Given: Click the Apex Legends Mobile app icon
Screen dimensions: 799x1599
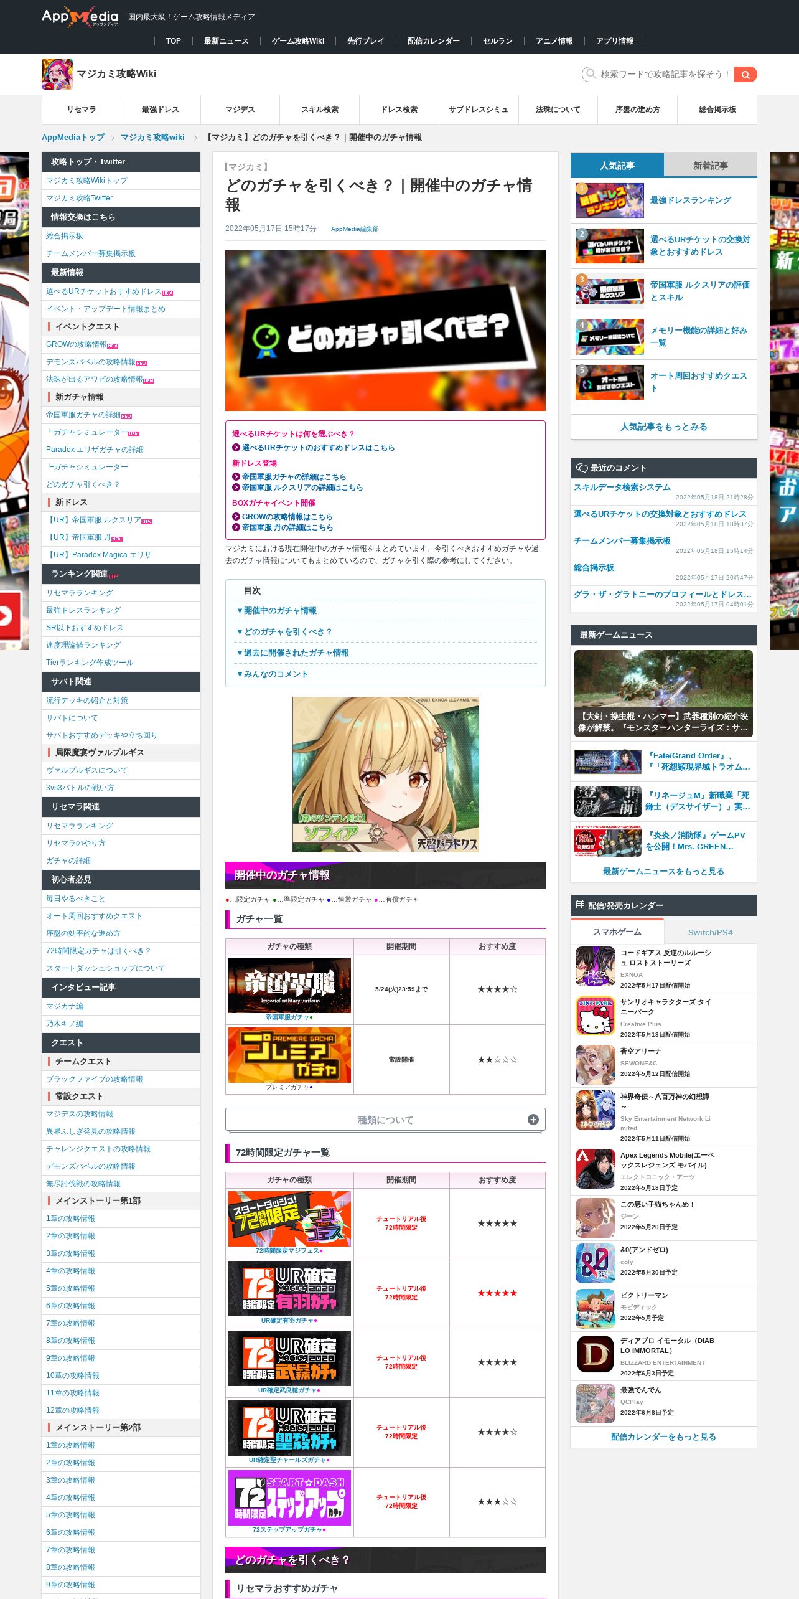Looking at the screenshot, I should [596, 1169].
